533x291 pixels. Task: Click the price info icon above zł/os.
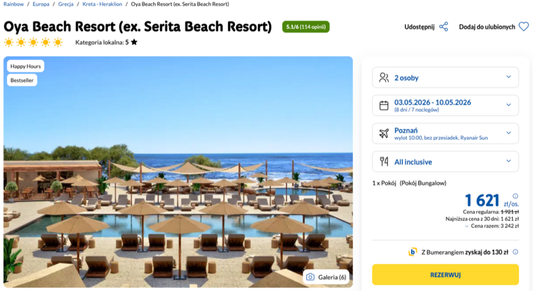(515, 196)
